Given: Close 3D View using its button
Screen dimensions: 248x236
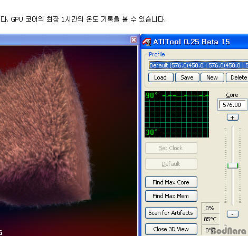Looking at the screenshot, I should (171, 229).
